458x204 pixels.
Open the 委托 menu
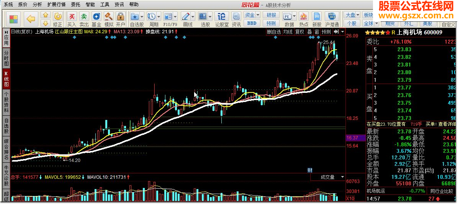75,4
